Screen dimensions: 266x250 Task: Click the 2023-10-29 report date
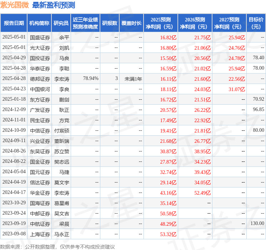tap(14, 202)
